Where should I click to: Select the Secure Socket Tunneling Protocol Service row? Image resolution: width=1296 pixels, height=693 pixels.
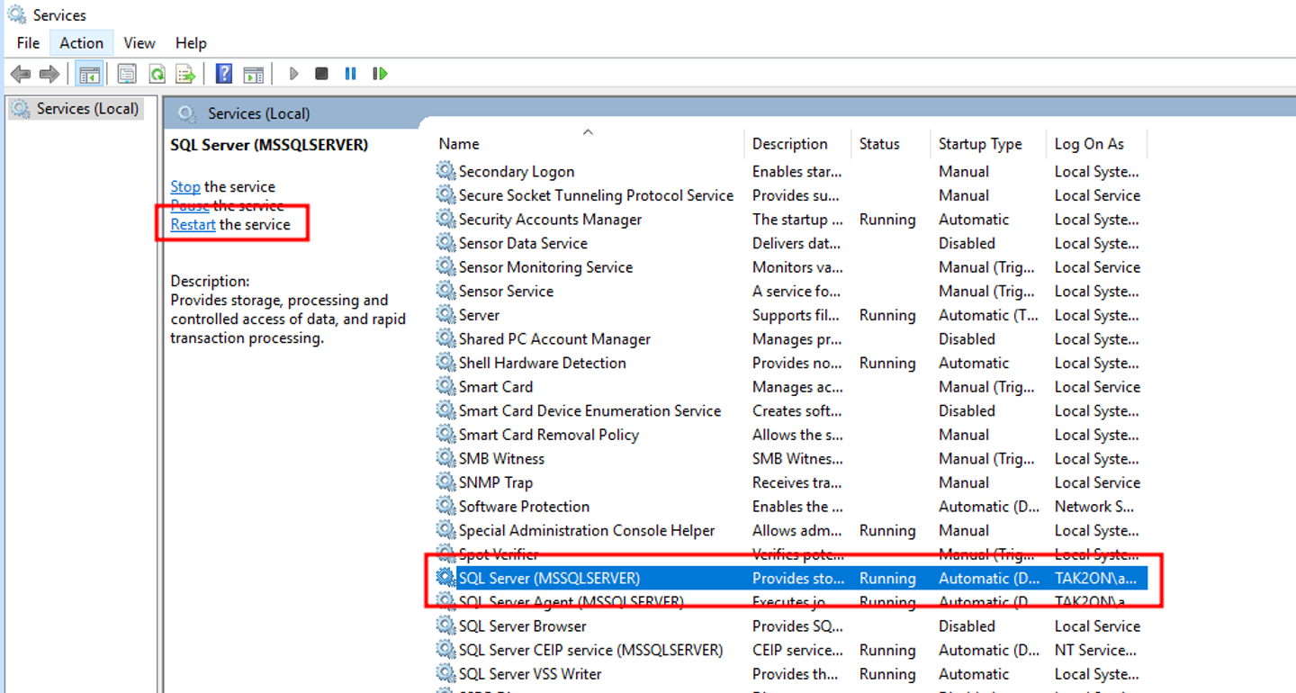click(x=790, y=195)
